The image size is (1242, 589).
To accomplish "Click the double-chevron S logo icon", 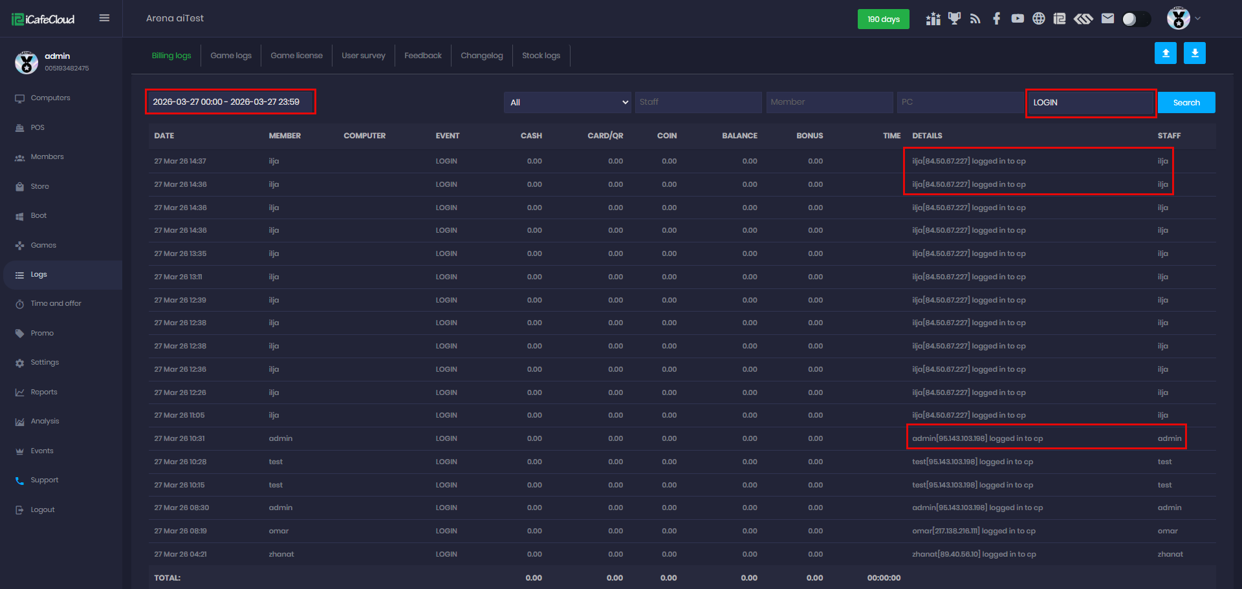I will [1084, 19].
